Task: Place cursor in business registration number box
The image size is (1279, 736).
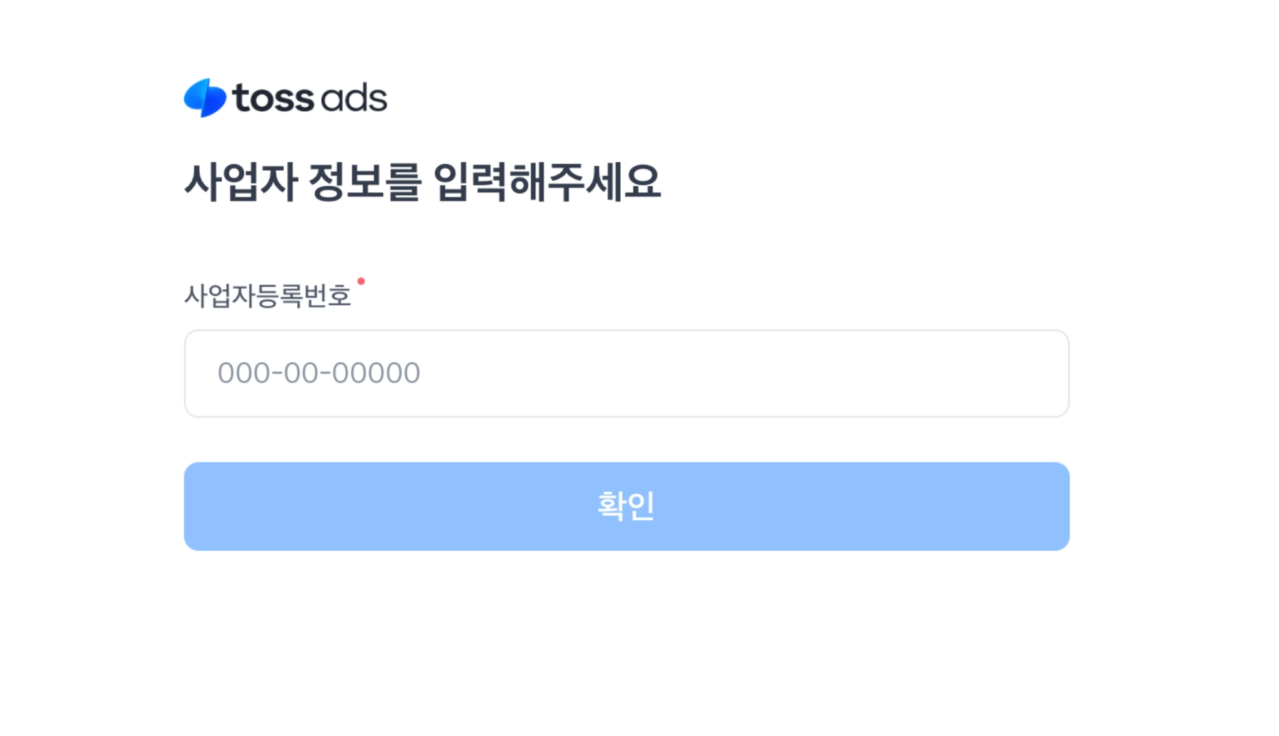Action: 626,373
